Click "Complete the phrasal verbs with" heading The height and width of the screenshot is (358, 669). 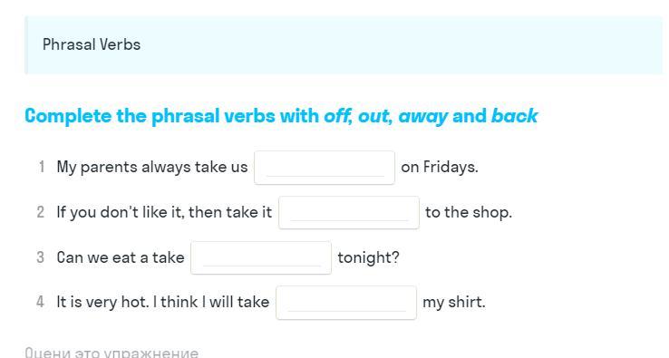(x=171, y=116)
